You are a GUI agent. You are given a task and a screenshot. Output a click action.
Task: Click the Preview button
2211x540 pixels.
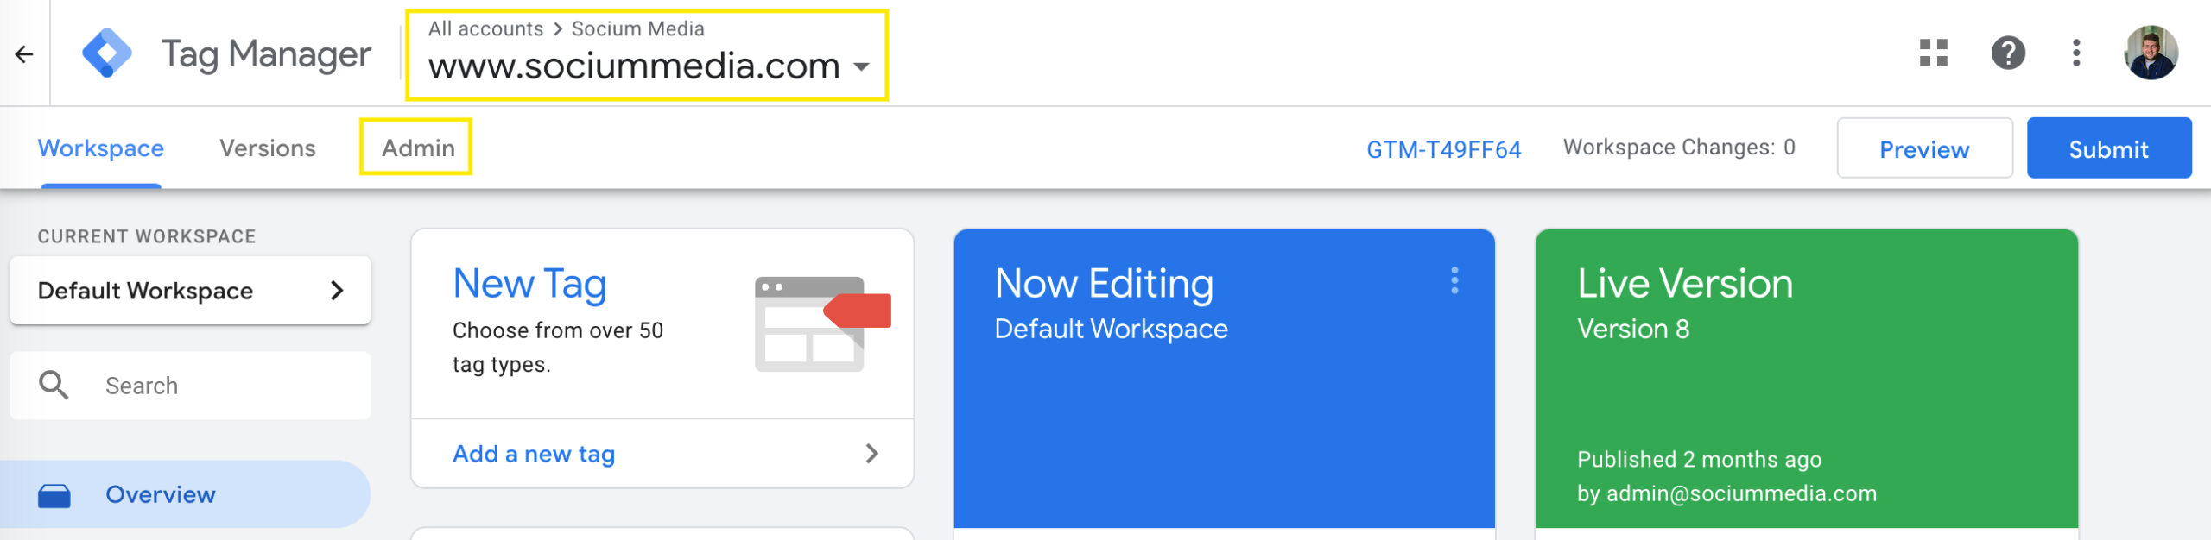pos(1924,148)
